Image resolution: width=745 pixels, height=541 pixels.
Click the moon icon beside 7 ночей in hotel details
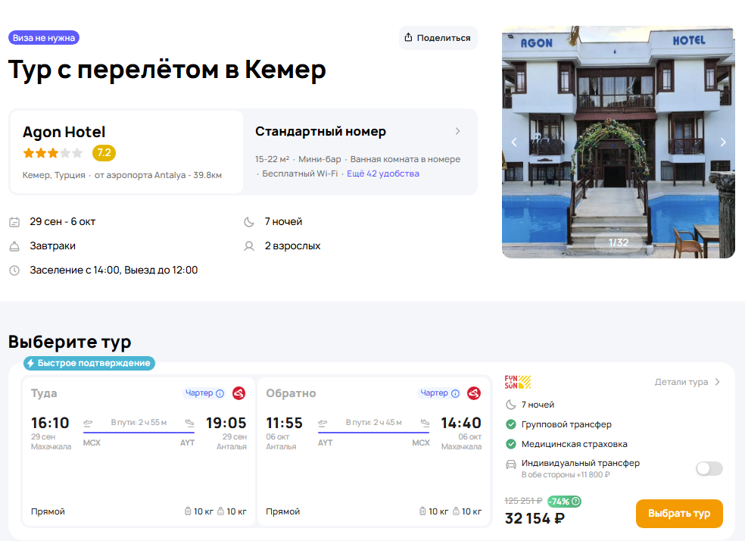[249, 221]
